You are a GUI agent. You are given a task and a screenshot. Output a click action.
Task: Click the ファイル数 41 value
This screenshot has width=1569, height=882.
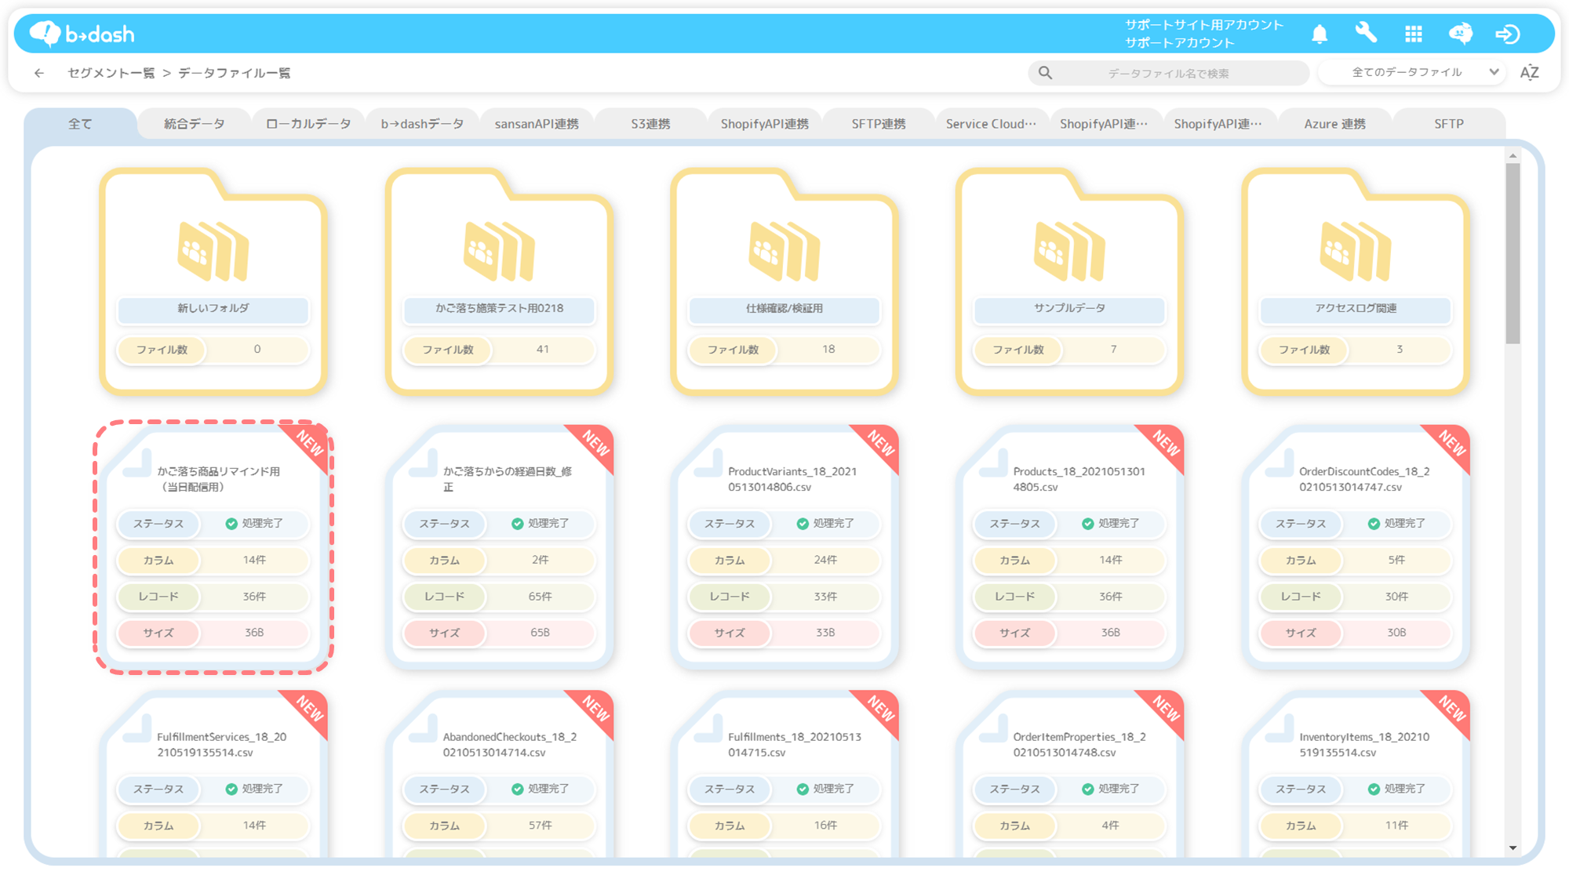[543, 349]
